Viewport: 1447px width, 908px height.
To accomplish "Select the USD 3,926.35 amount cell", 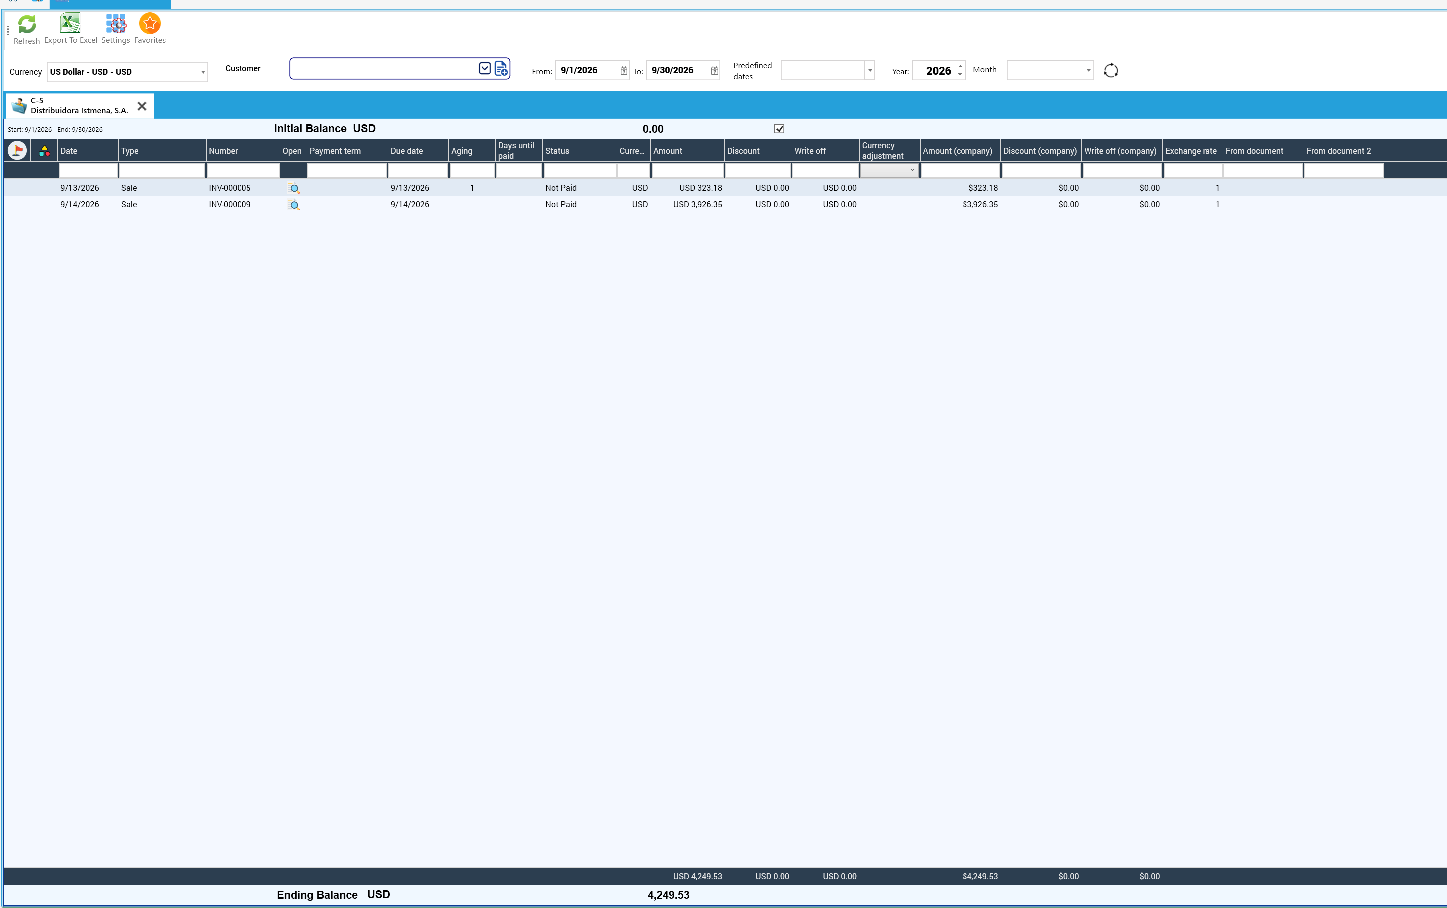I will pos(697,204).
